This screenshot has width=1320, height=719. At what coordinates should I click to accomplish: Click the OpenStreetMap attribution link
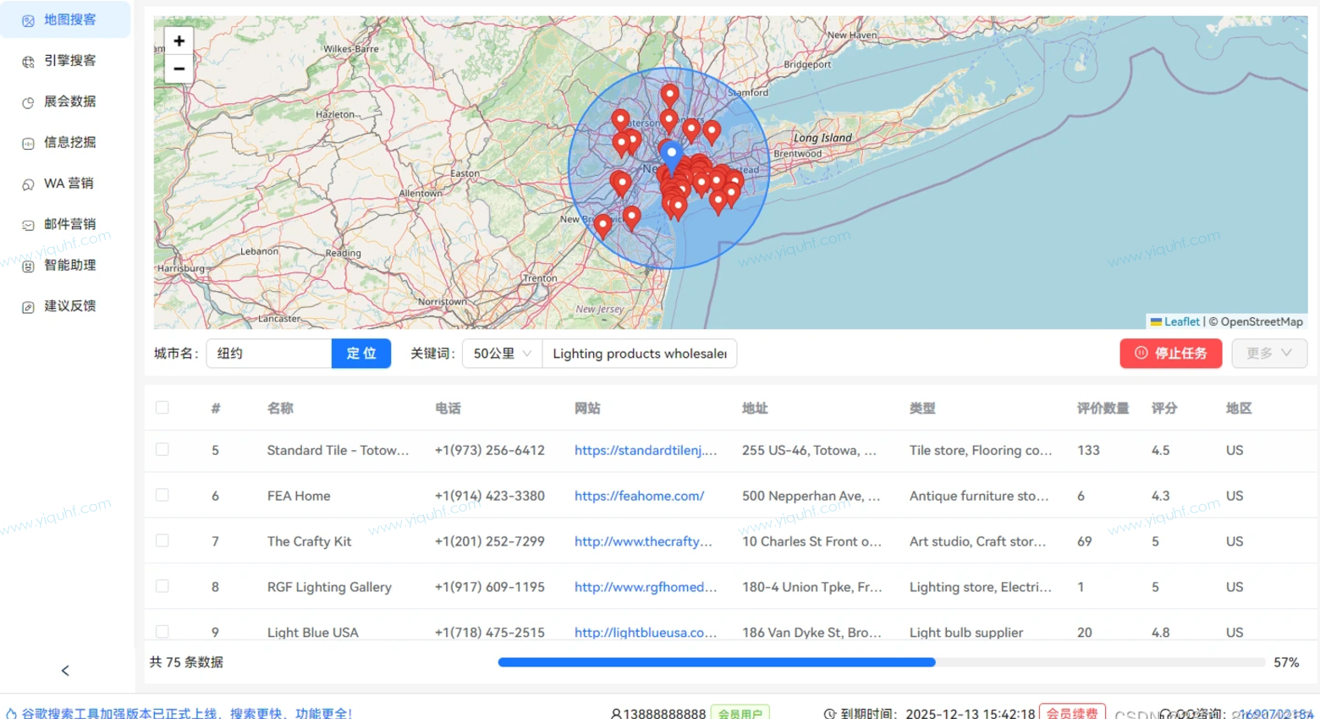tap(1262, 321)
